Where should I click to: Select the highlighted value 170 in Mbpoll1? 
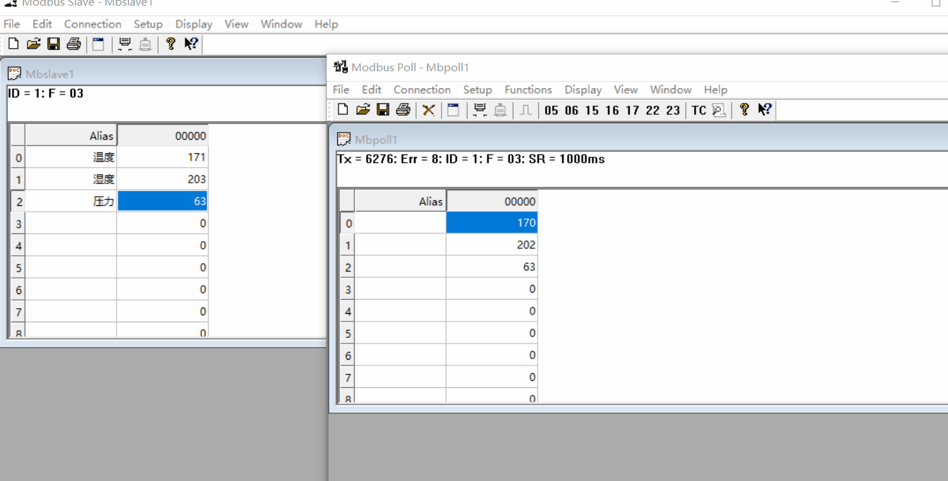click(x=492, y=223)
